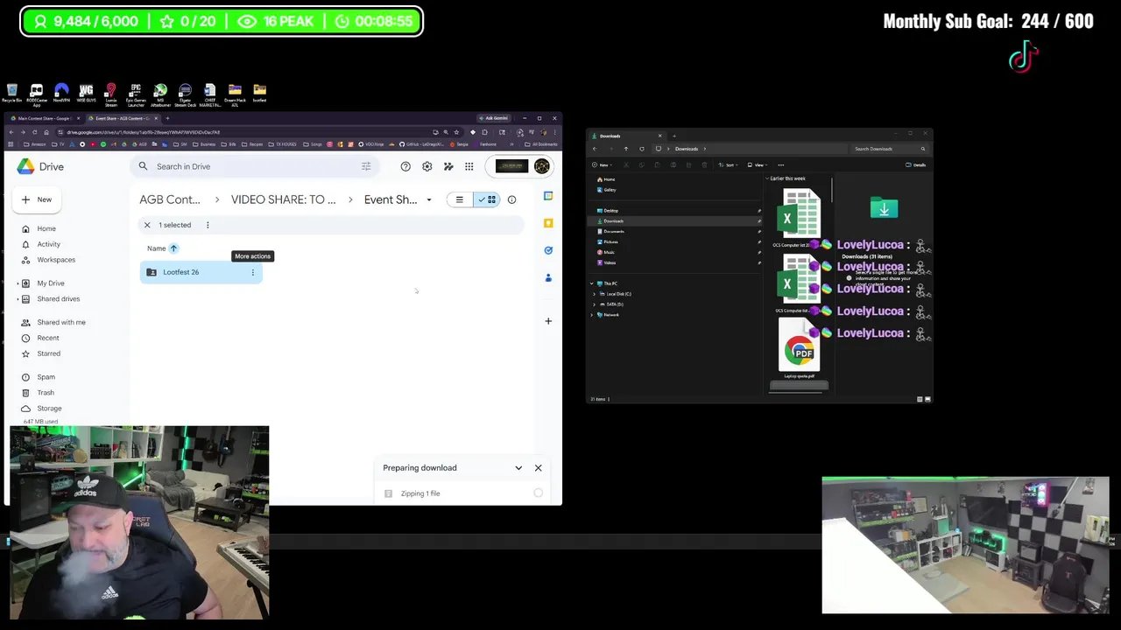Open Google Calendar side panel icon

[x=548, y=196]
